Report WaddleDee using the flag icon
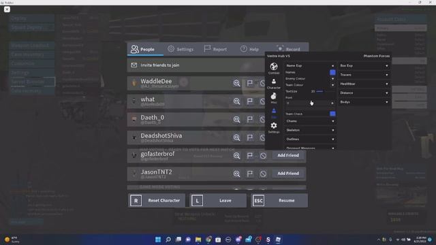This screenshot has width=436, height=245. [250, 83]
